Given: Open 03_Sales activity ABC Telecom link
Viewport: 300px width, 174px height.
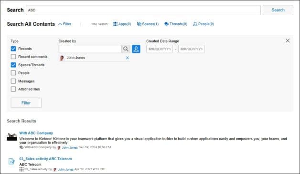Looking at the screenshot, I should (45, 159).
